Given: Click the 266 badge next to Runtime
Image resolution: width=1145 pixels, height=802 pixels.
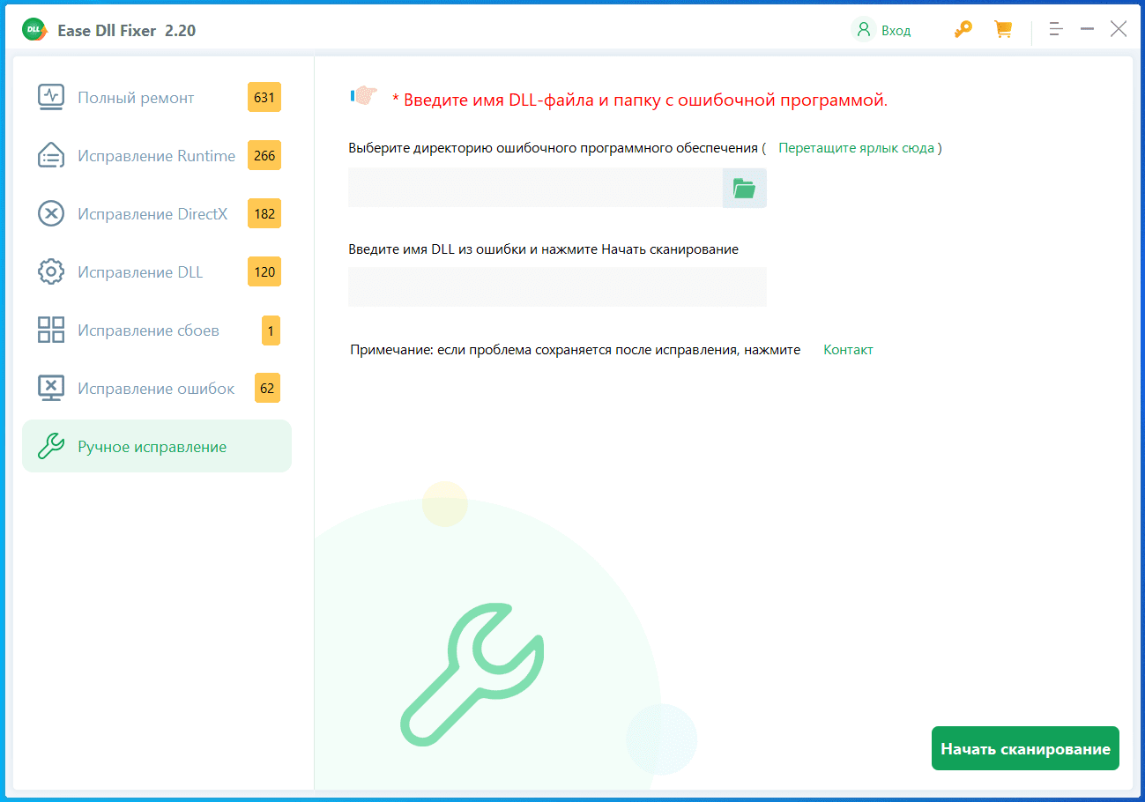Looking at the screenshot, I should (264, 155).
